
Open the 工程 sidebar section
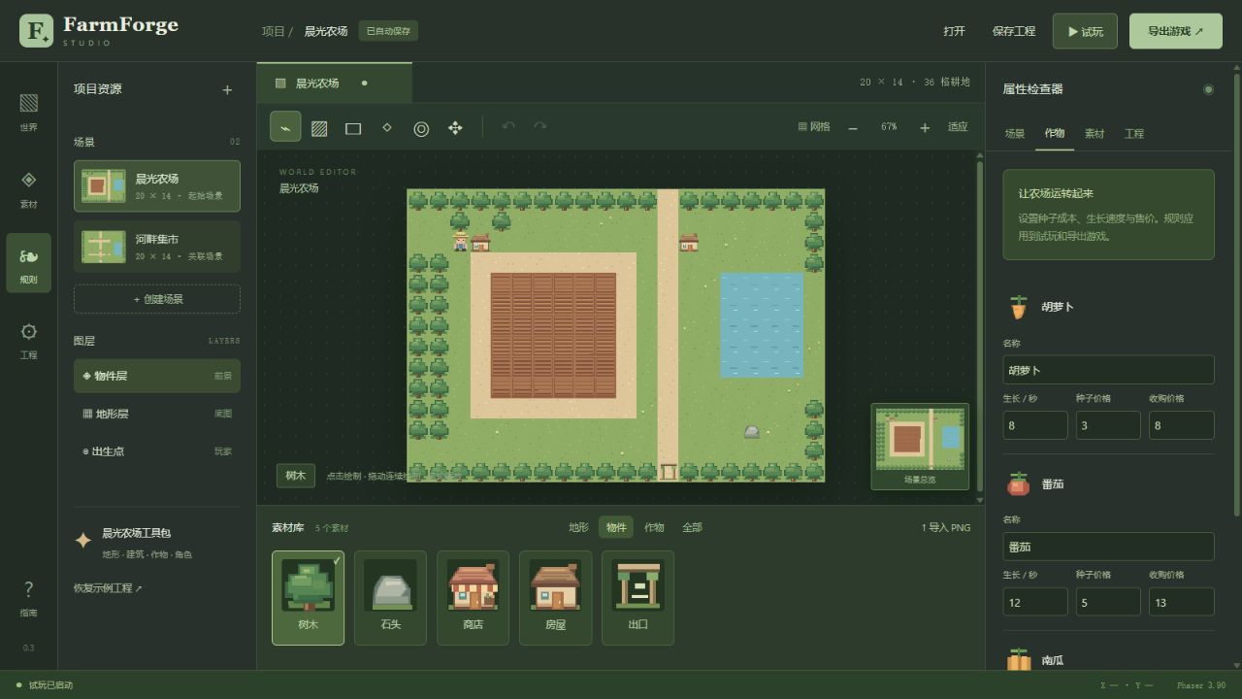point(29,340)
